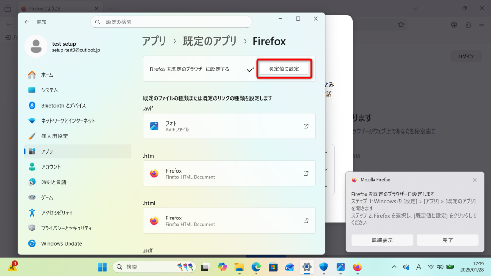Change the .htm Firefox default association

(x=229, y=173)
